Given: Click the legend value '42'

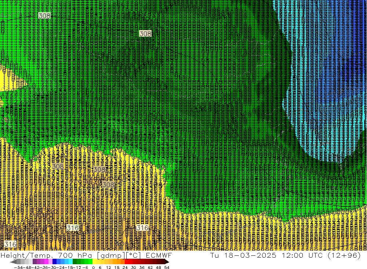Looking at the screenshot, I should click(x=150, y=268).
